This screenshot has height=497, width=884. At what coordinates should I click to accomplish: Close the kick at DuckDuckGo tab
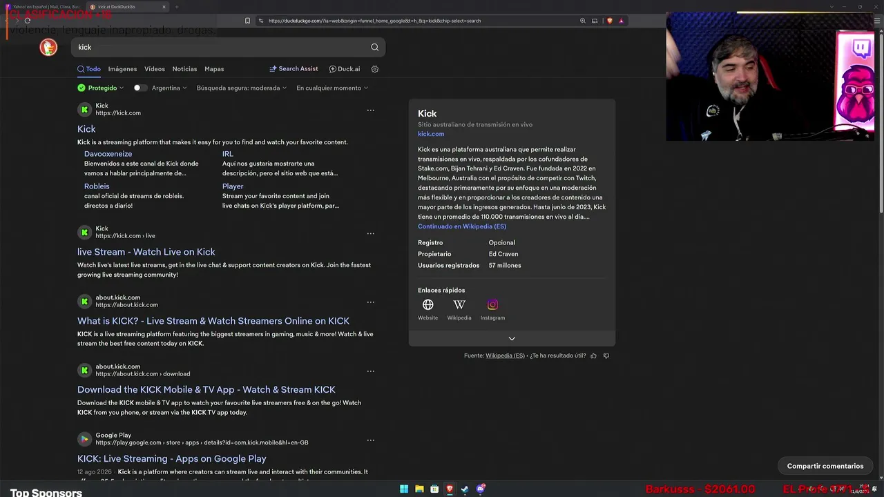[x=164, y=7]
